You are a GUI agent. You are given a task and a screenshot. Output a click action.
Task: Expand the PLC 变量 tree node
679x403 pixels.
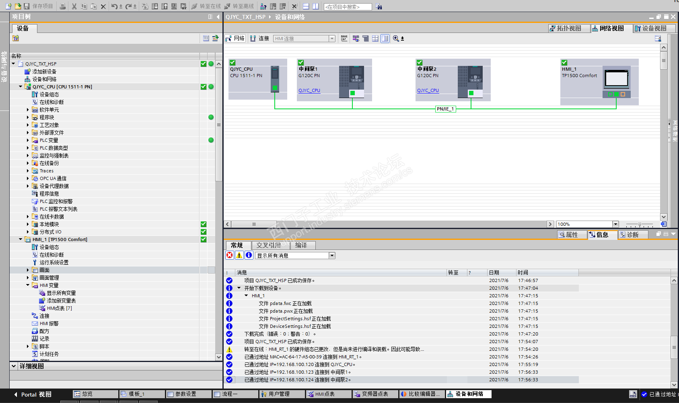point(28,140)
